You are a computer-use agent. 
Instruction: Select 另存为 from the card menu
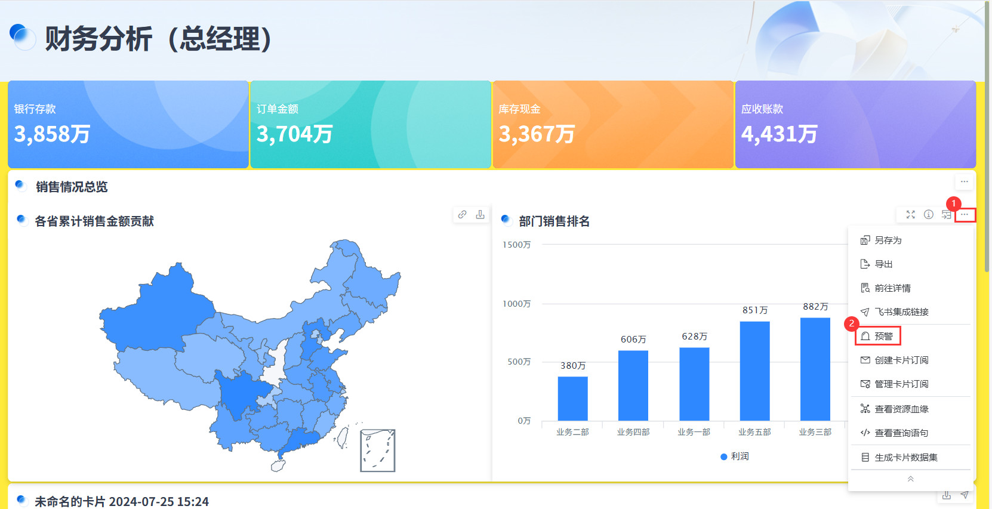888,240
